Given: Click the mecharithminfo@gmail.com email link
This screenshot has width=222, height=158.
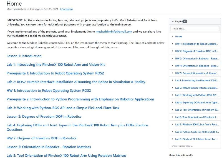Looking at the screenshot, I should pos(114,32).
